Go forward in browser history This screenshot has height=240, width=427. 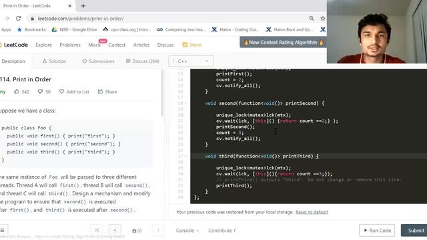(7, 18)
